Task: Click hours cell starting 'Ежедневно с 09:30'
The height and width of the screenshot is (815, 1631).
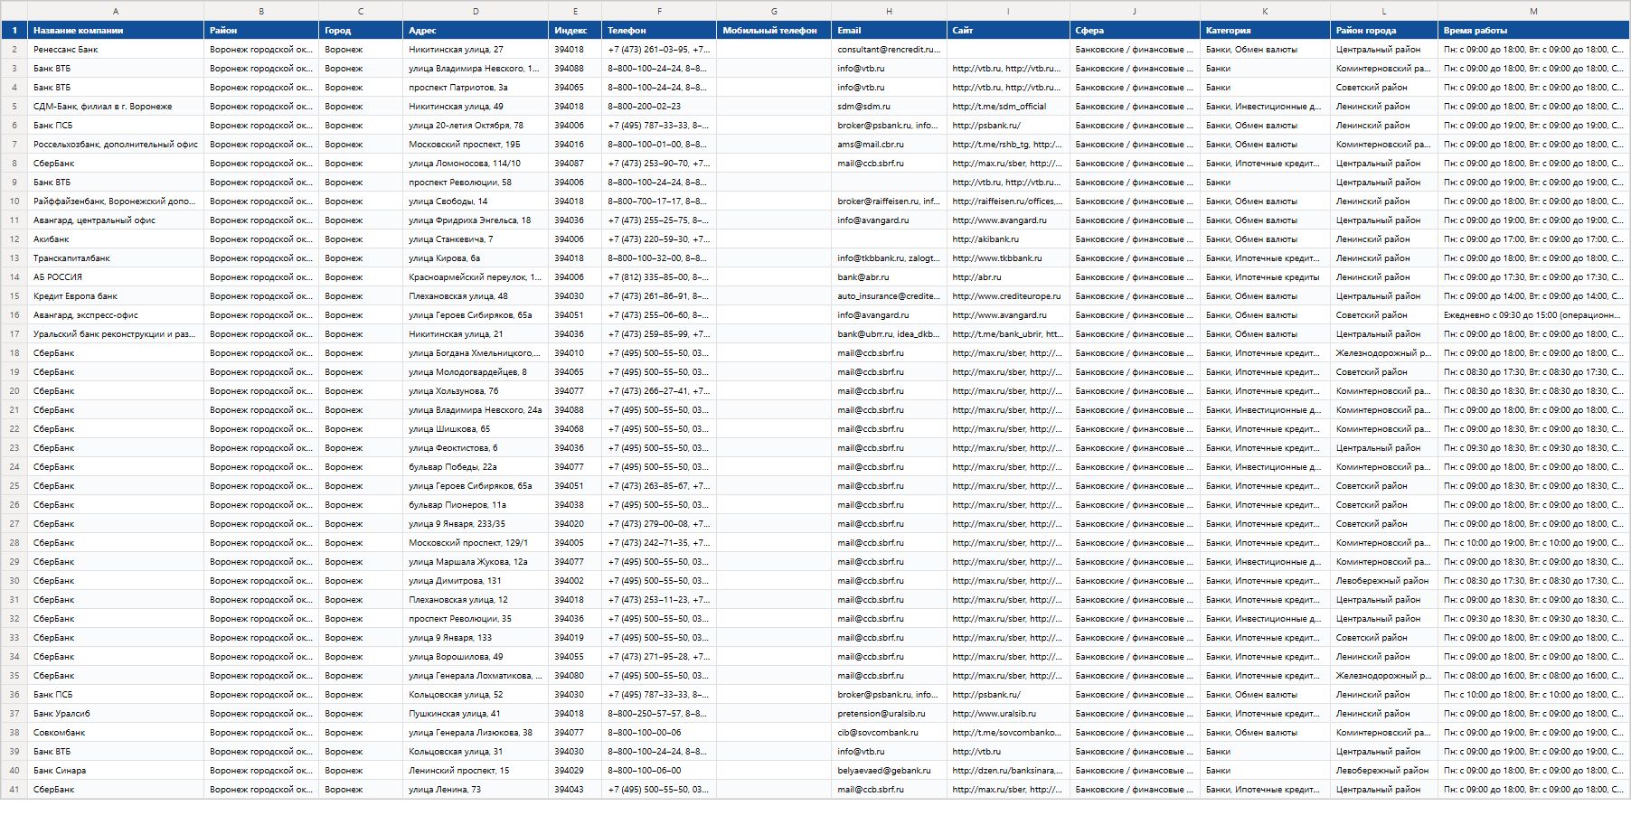Action: (x=1533, y=315)
